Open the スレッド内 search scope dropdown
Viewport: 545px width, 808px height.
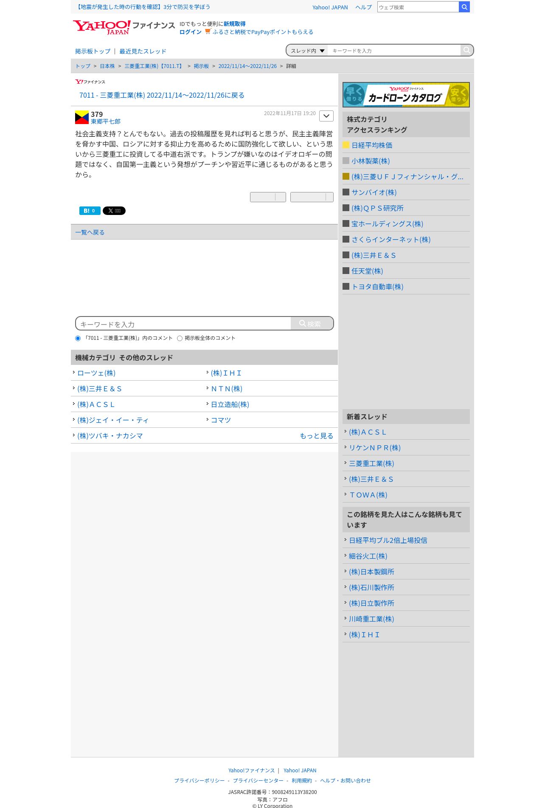(307, 51)
